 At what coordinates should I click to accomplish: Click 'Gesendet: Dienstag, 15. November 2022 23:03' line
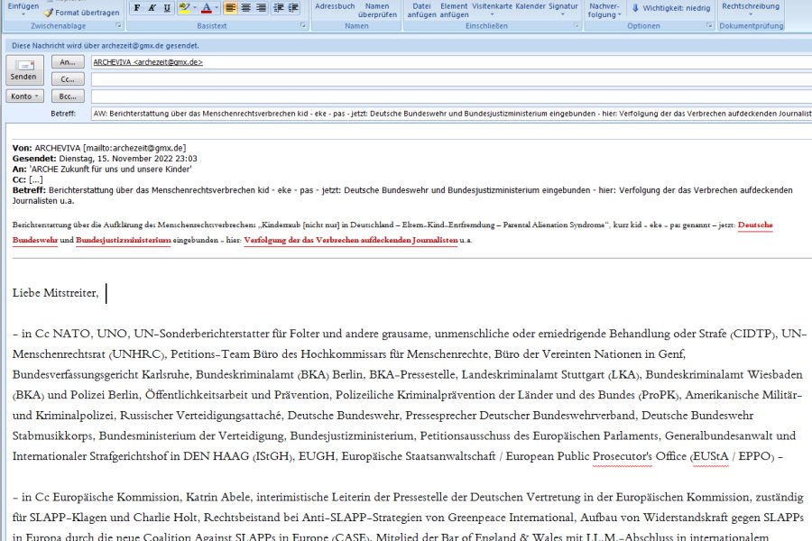(105, 159)
